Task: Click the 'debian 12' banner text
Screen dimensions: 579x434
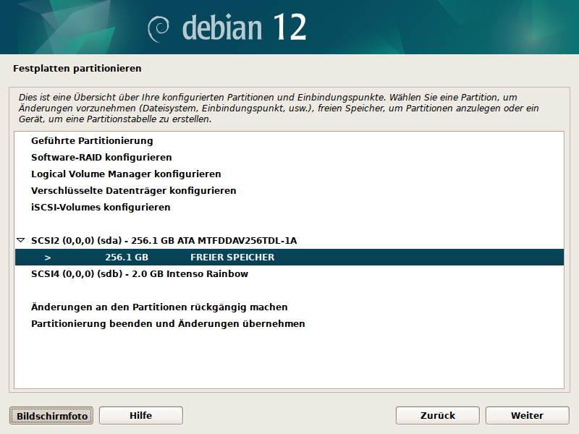Action: click(244, 27)
